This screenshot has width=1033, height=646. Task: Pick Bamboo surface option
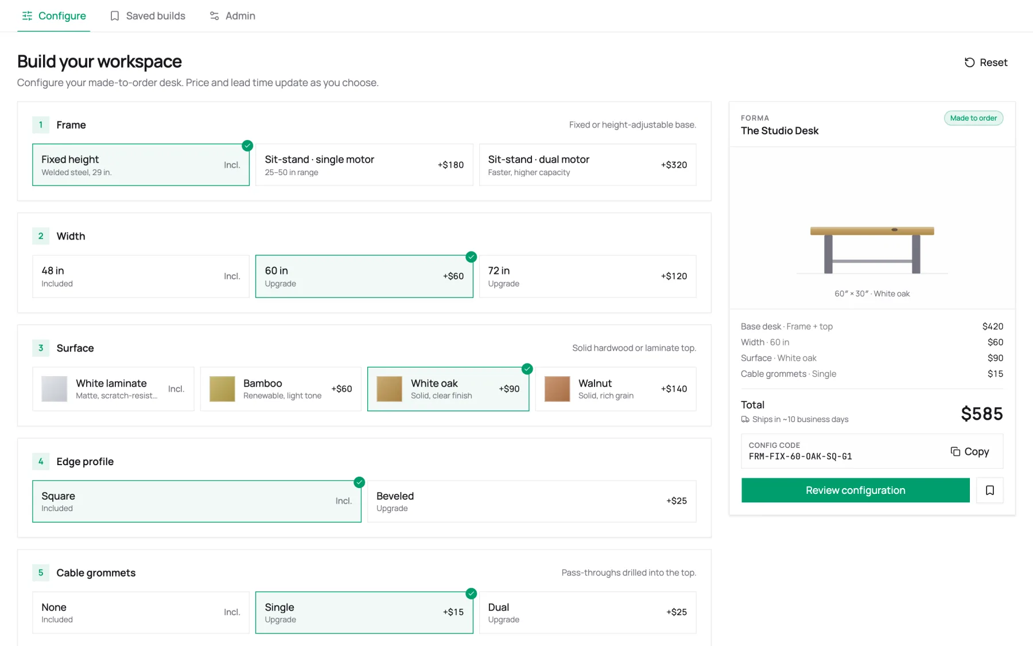281,389
